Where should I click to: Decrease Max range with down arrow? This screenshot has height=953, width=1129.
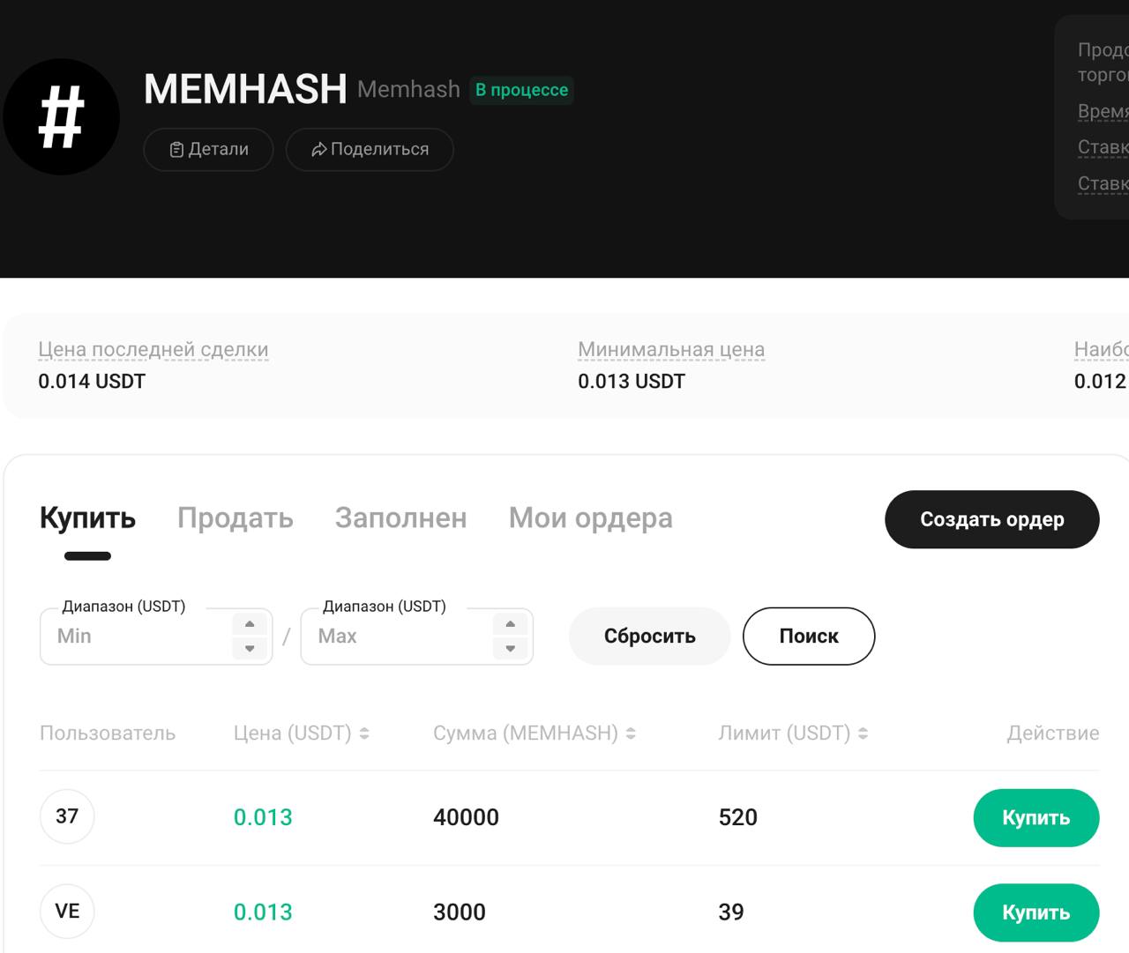(510, 648)
